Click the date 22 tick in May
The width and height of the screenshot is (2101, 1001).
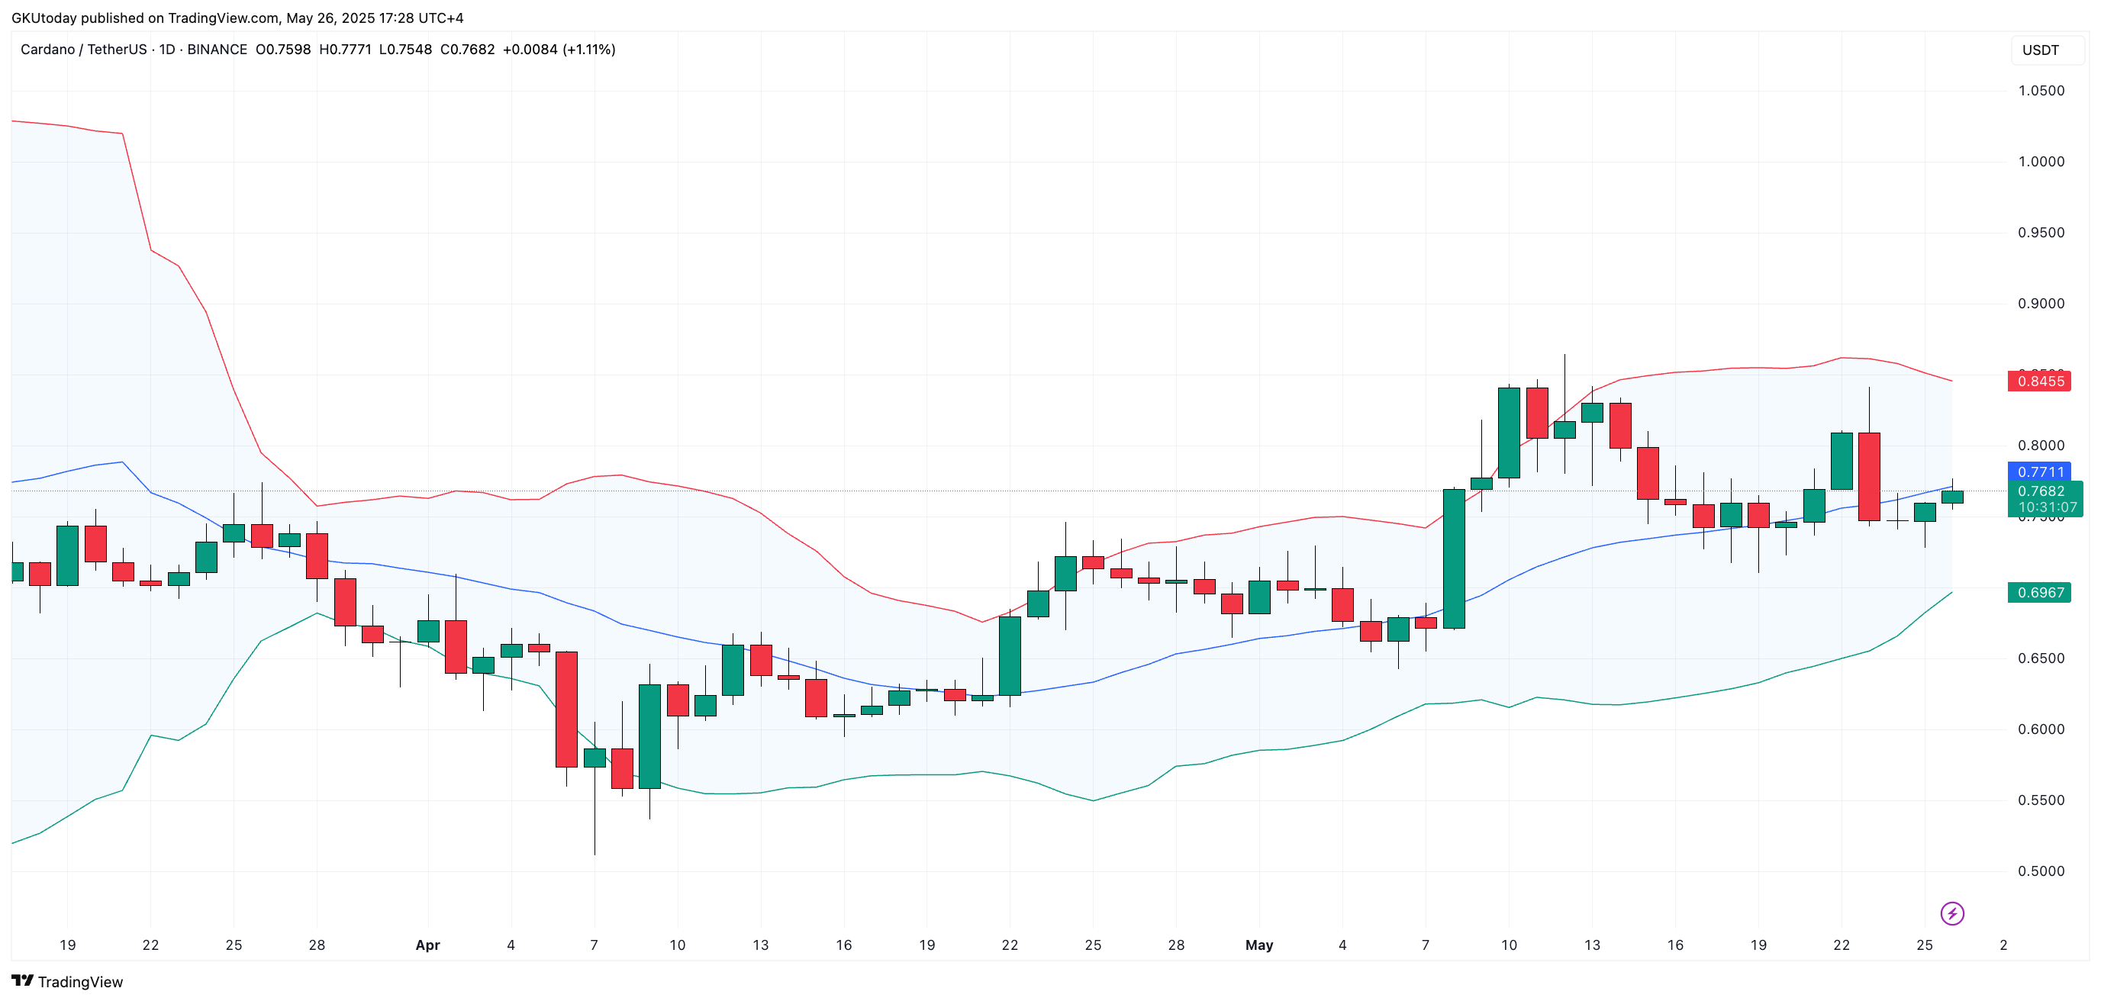(1841, 945)
